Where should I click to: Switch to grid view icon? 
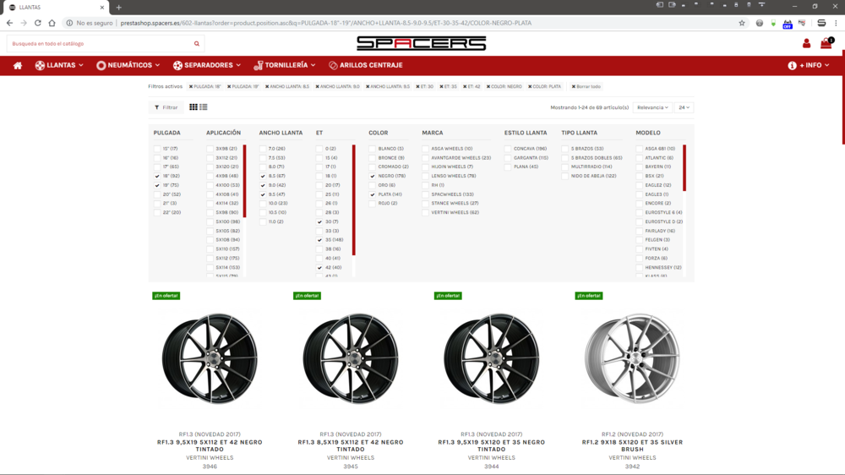(x=194, y=107)
